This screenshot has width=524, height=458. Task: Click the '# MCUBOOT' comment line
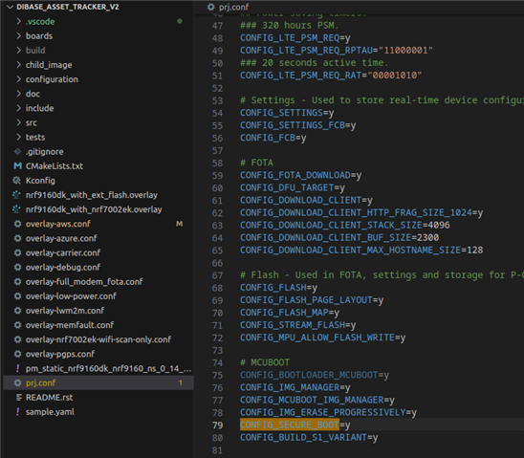(x=265, y=362)
